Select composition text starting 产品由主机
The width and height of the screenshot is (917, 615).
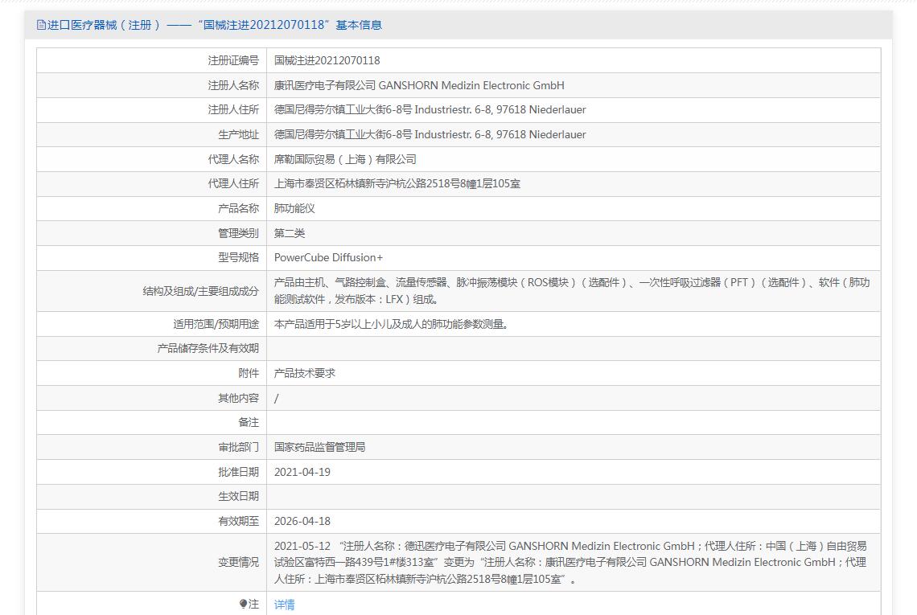572,291
